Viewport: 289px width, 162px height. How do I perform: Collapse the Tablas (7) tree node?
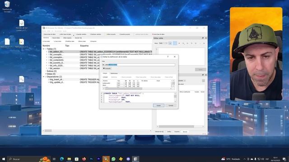[x=44, y=49]
